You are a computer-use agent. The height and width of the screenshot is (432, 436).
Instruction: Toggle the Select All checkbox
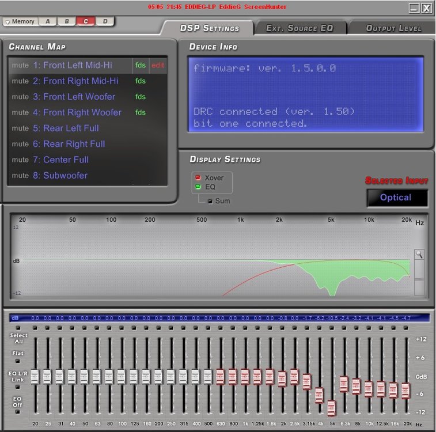click(18, 328)
